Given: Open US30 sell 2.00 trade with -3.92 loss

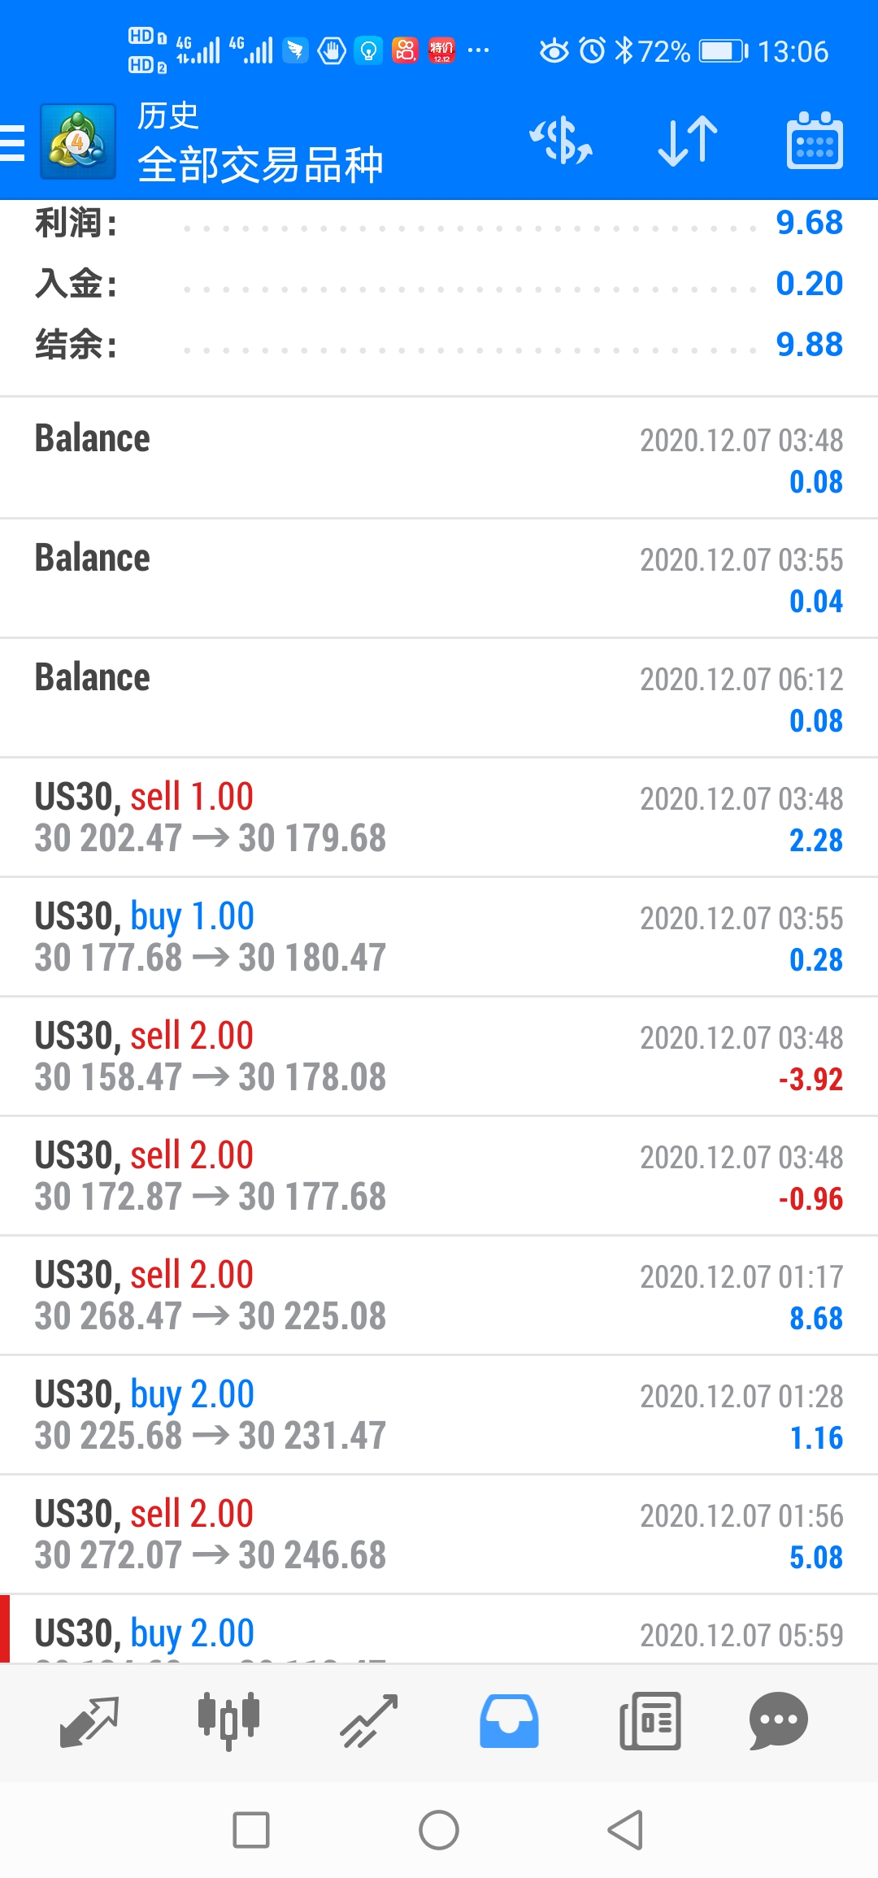Looking at the screenshot, I should point(439,1056).
